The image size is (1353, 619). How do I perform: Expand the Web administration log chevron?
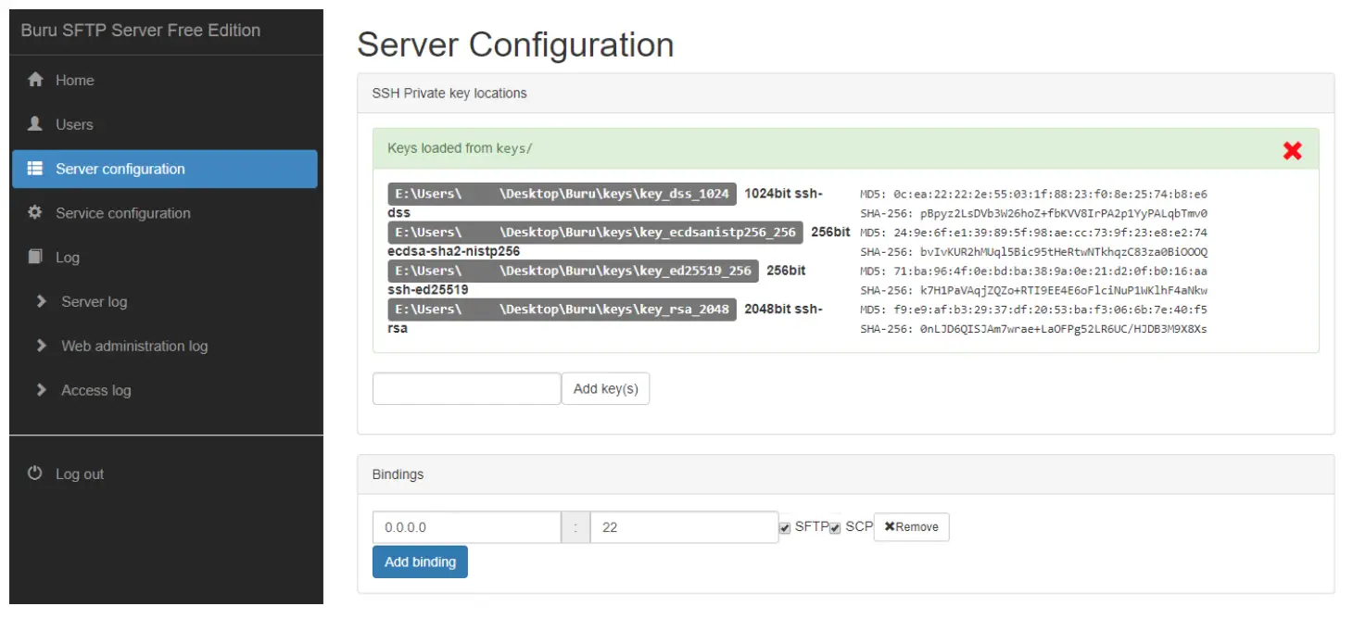(41, 346)
